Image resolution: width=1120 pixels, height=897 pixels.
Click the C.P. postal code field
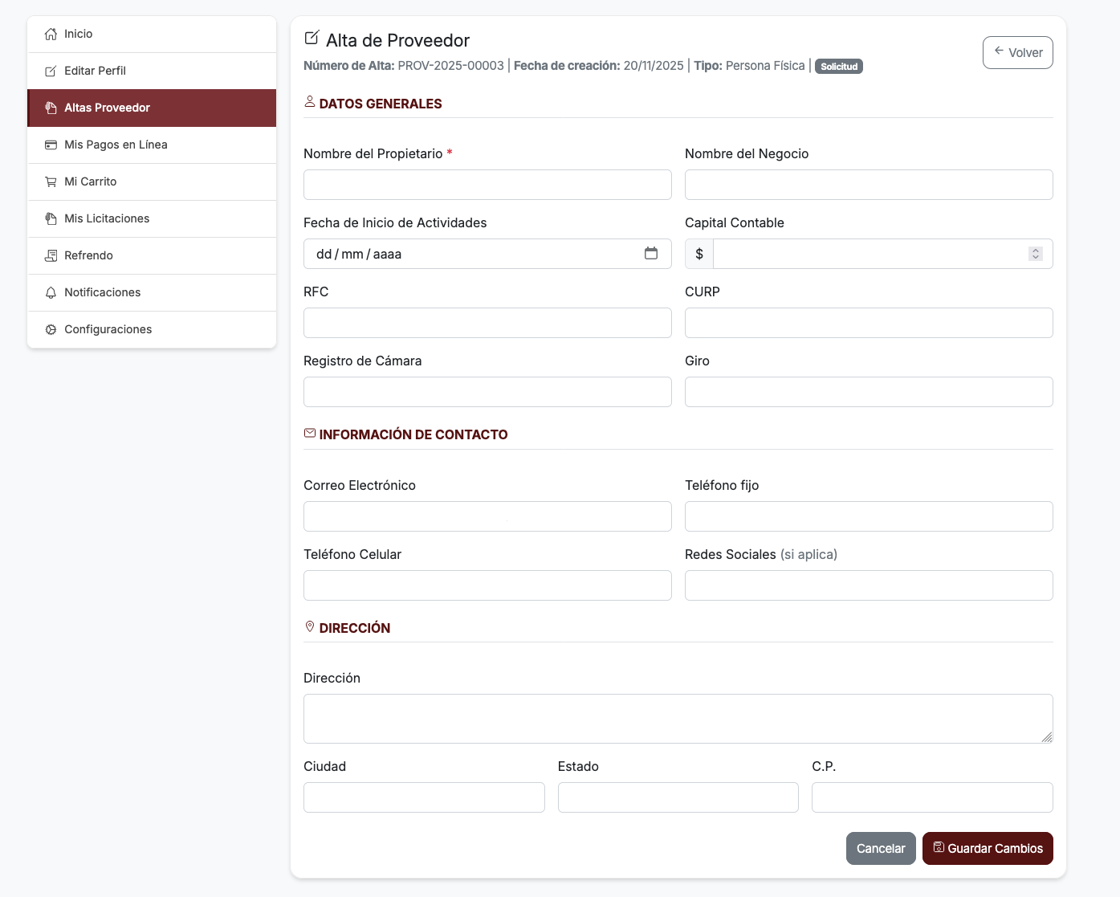click(932, 797)
